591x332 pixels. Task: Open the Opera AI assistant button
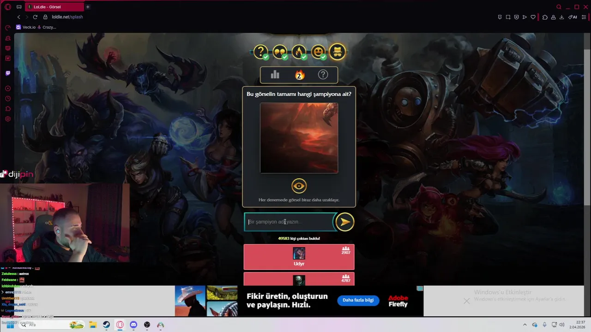tap(573, 17)
